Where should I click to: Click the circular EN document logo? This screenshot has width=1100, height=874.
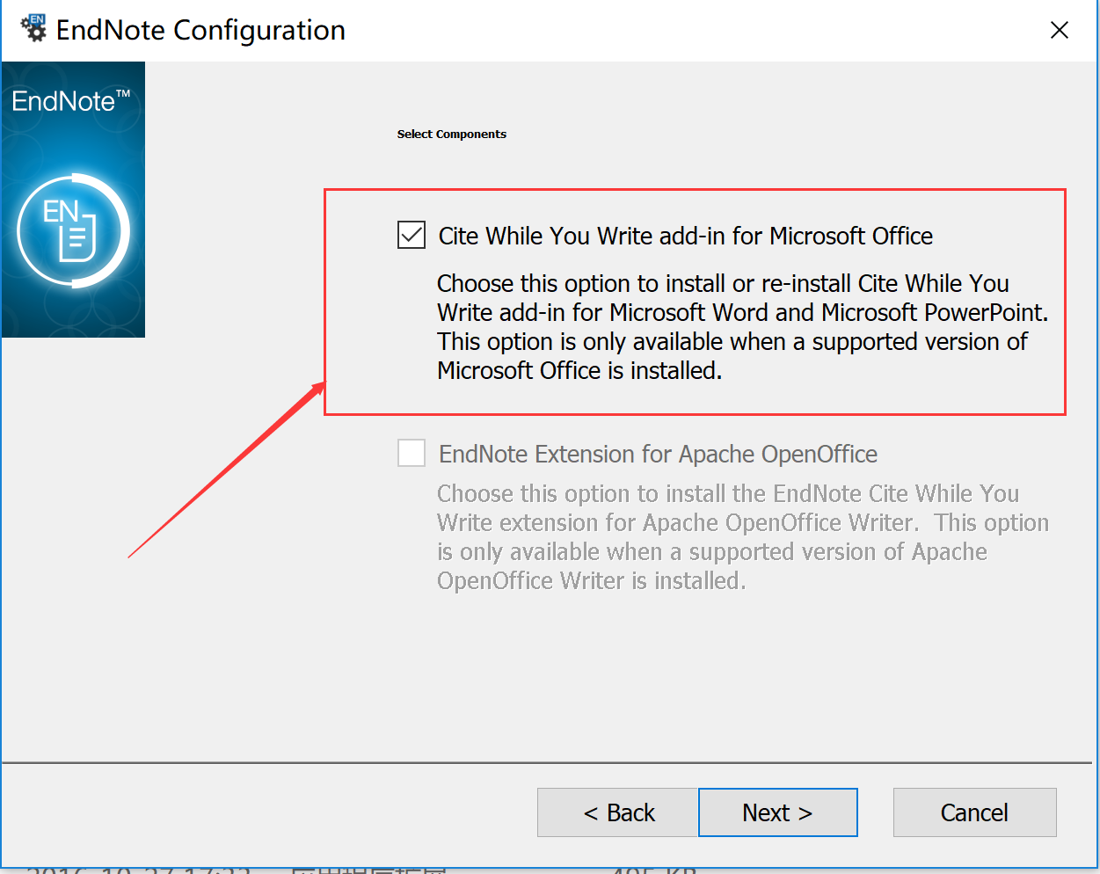pos(74,231)
